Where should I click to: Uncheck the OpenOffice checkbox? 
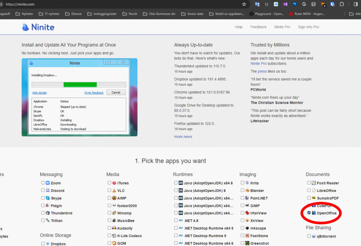[309, 213]
